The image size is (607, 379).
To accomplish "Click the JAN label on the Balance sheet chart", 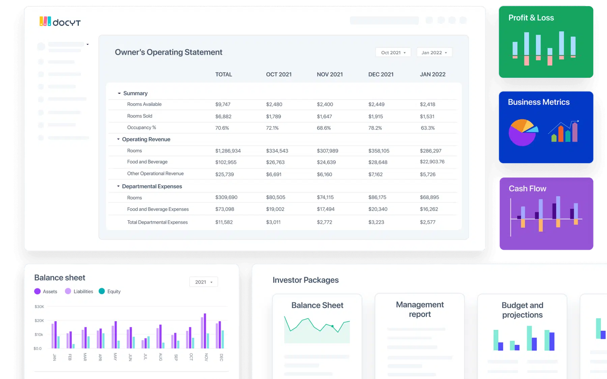I will tap(55, 357).
